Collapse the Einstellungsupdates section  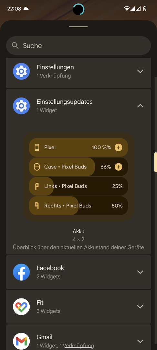(x=140, y=106)
